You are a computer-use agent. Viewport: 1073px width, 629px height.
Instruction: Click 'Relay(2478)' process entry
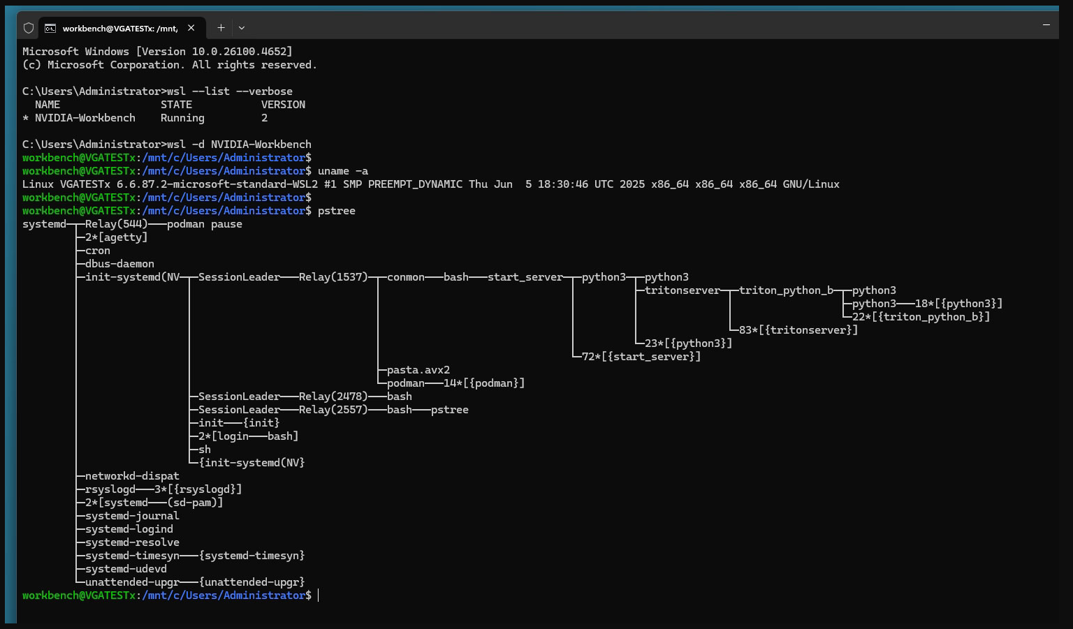pyautogui.click(x=333, y=397)
